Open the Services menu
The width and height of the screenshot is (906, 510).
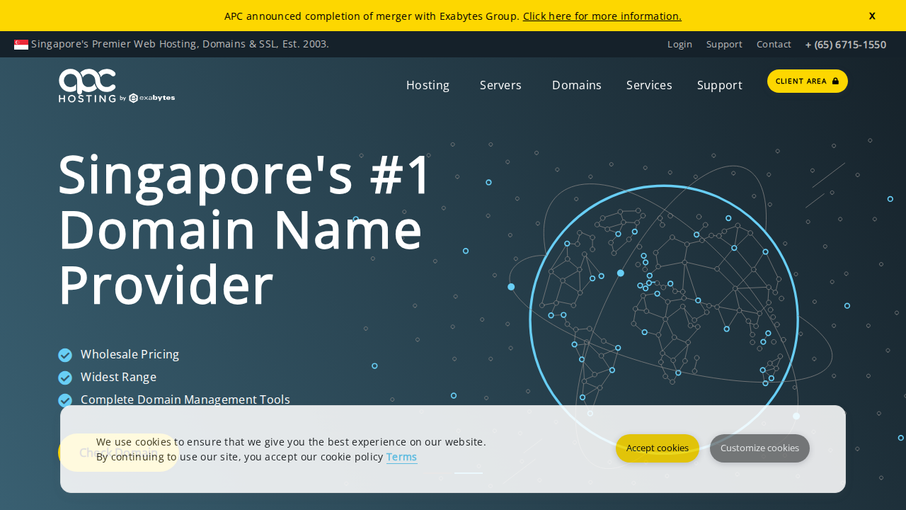(649, 85)
